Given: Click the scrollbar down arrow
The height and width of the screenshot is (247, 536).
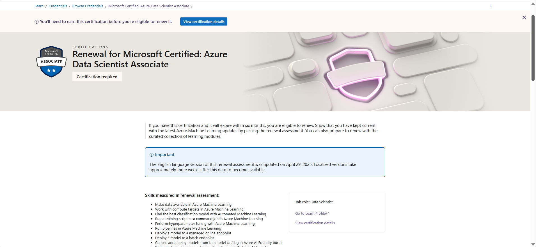Looking at the screenshot, I should (x=533, y=244).
